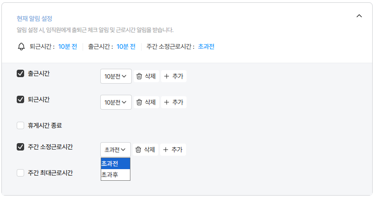
Task: Select 초과후 from the dropdown list
Action: click(115, 175)
